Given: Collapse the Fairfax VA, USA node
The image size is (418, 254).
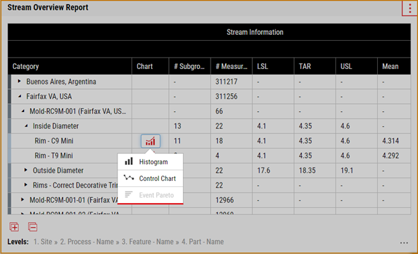Looking at the screenshot, I should click(x=19, y=97).
